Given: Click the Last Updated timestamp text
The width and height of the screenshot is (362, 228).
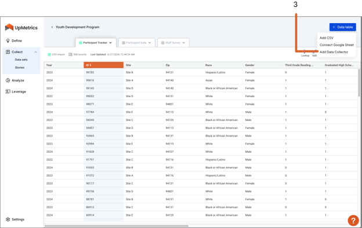Looking at the screenshot, I should pos(113,54).
